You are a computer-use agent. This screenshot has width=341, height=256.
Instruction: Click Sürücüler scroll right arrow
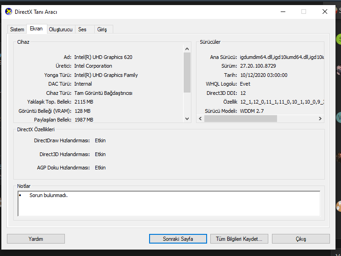click(x=320, y=118)
